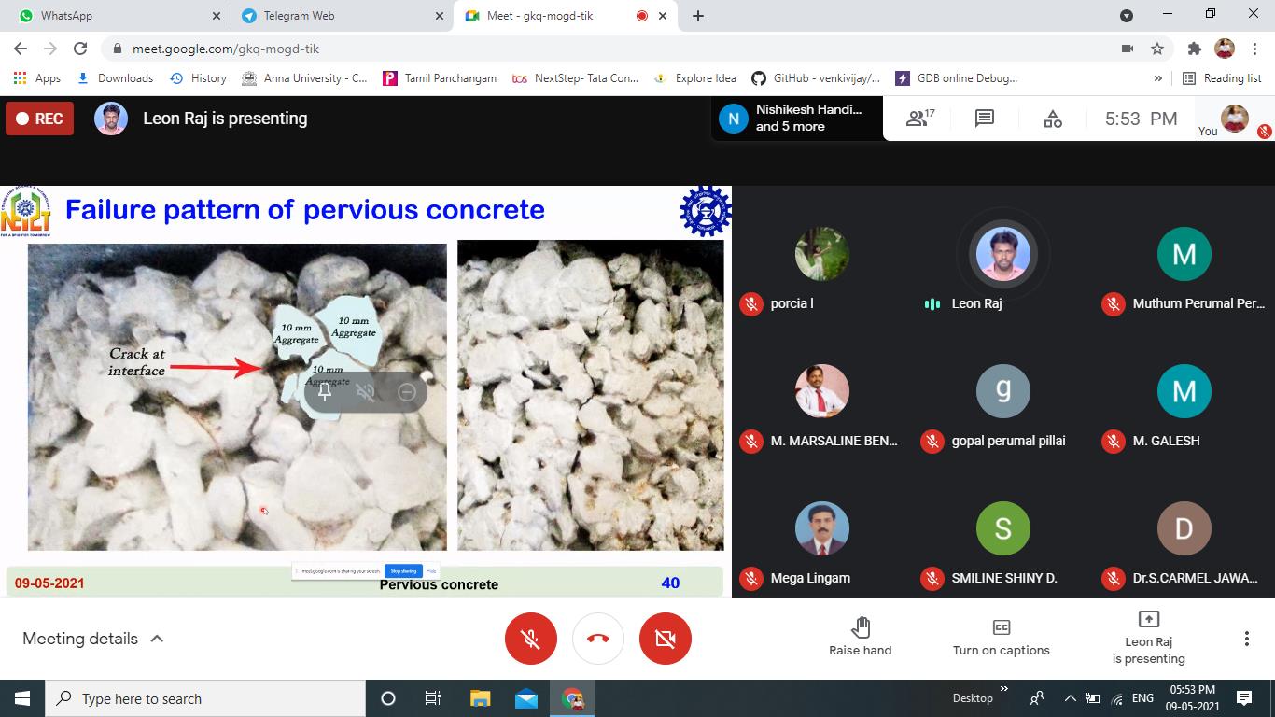The height and width of the screenshot is (717, 1275).
Task: Open the Anna University bookmark
Action: click(304, 78)
